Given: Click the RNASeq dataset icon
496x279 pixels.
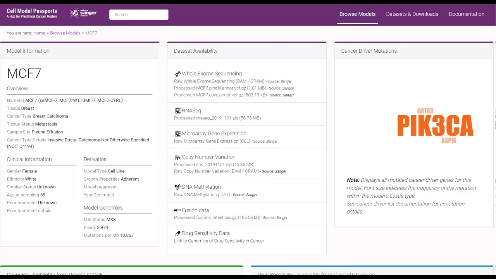Looking at the screenshot, I should (177, 111).
